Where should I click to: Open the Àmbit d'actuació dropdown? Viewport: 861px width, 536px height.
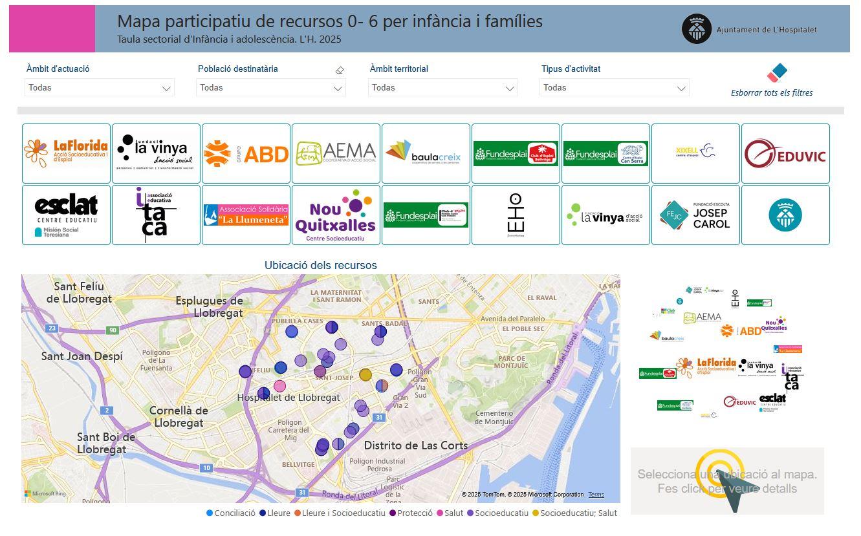click(x=100, y=87)
